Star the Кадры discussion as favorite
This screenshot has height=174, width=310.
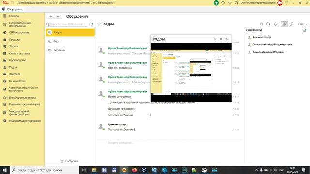click(x=99, y=24)
